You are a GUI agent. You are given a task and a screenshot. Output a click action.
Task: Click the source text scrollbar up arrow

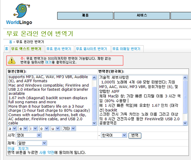pyautogui.click(x=94, y=78)
